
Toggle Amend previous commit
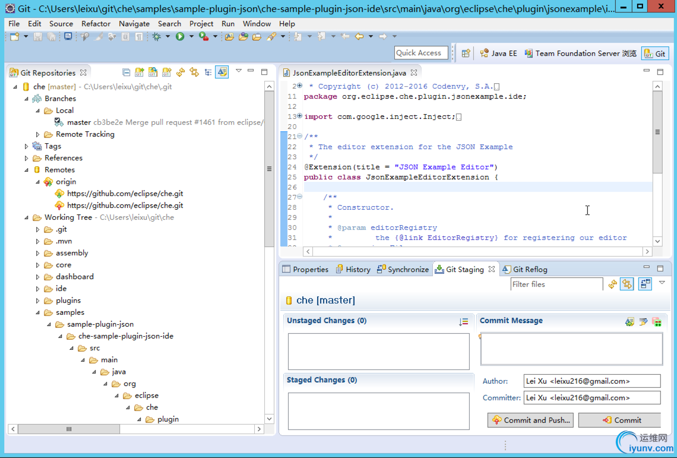(x=629, y=321)
